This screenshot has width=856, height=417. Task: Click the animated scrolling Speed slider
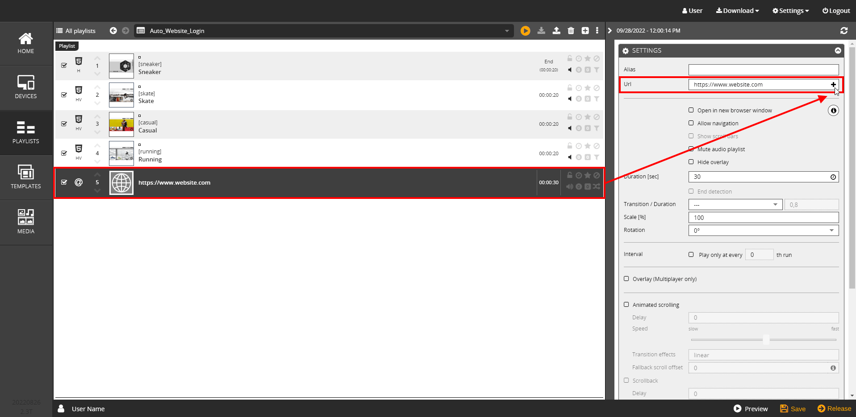point(764,340)
